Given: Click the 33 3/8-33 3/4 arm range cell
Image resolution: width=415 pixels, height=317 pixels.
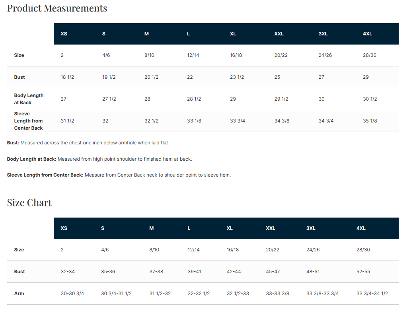Looking at the screenshot, I should pyautogui.click(x=322, y=294).
